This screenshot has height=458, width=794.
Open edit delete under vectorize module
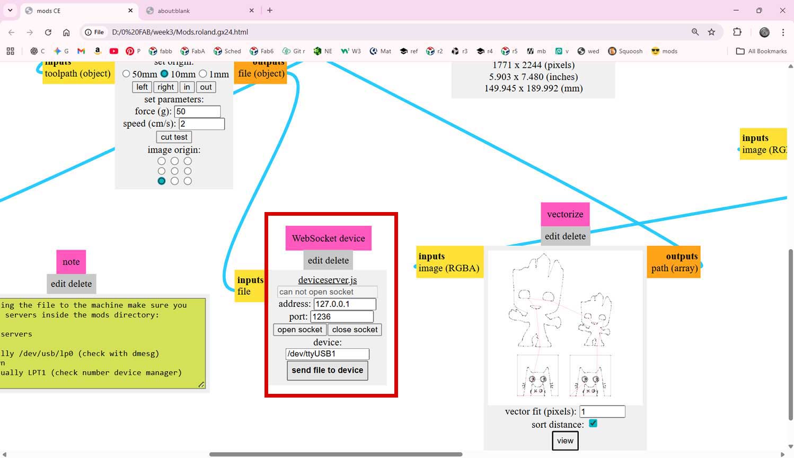565,236
